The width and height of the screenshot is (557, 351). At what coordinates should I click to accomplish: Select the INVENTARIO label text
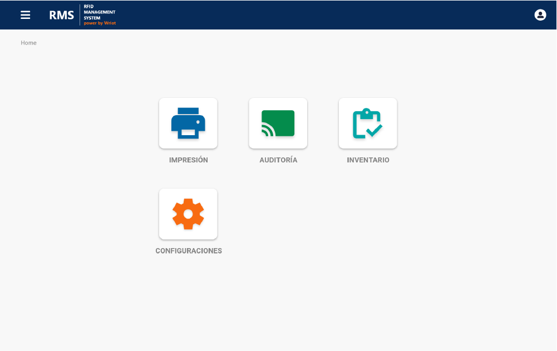[x=368, y=160]
